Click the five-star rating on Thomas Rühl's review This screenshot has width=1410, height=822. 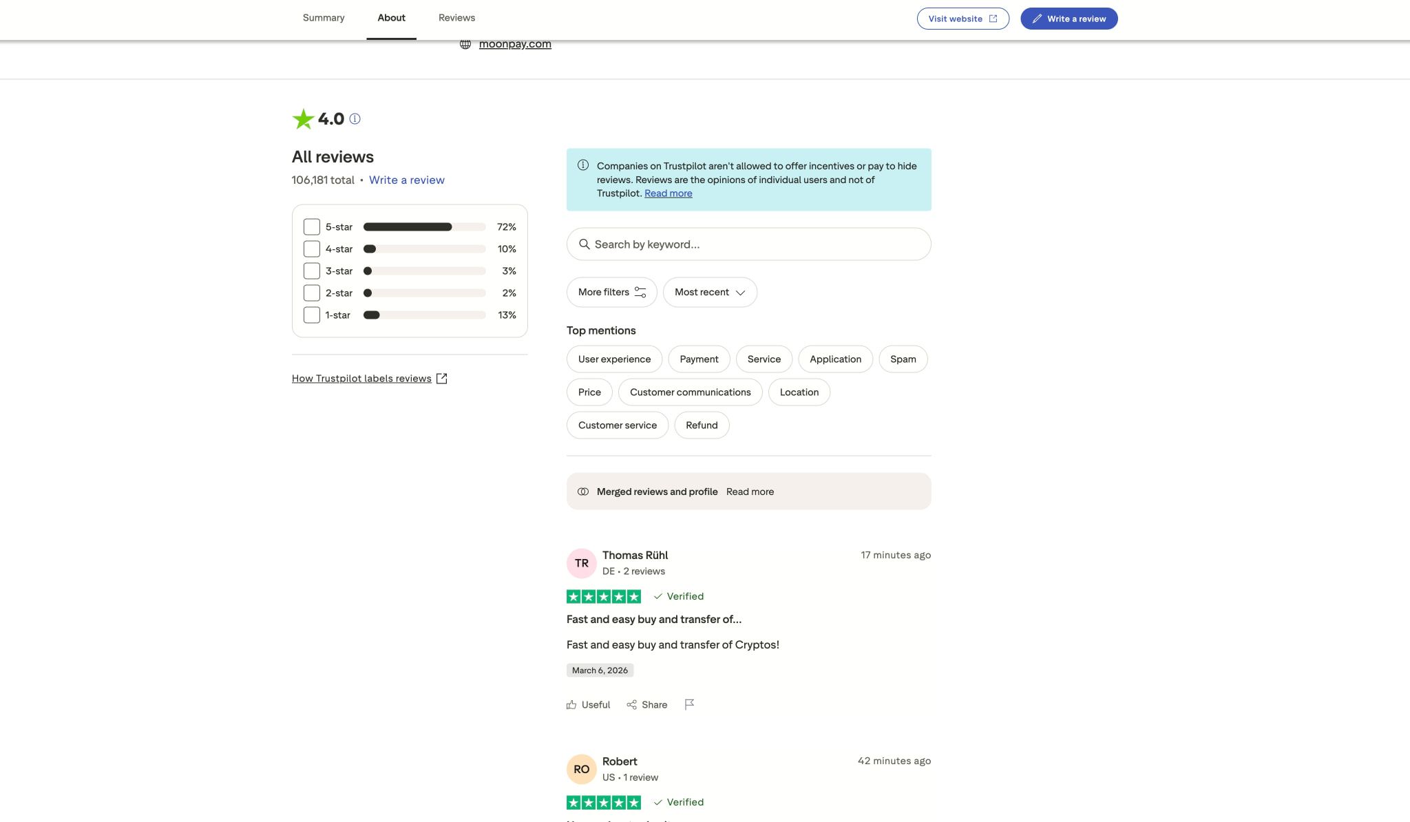tap(604, 596)
